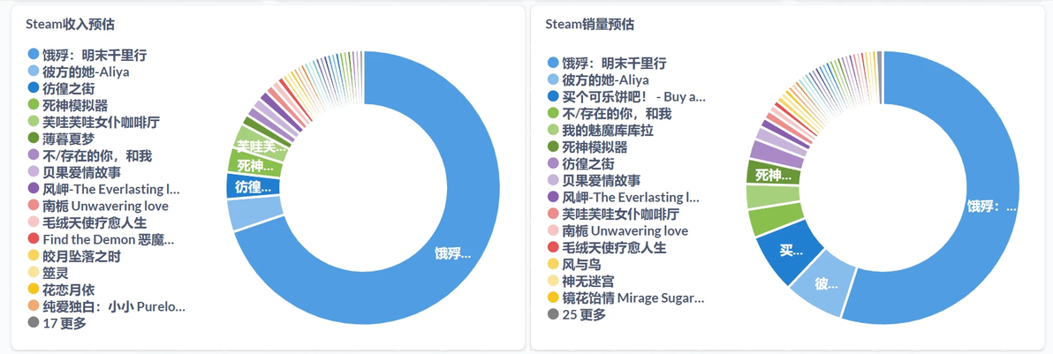
Task: Click the green dot next to 薄暮夏梦
Action: (34, 139)
